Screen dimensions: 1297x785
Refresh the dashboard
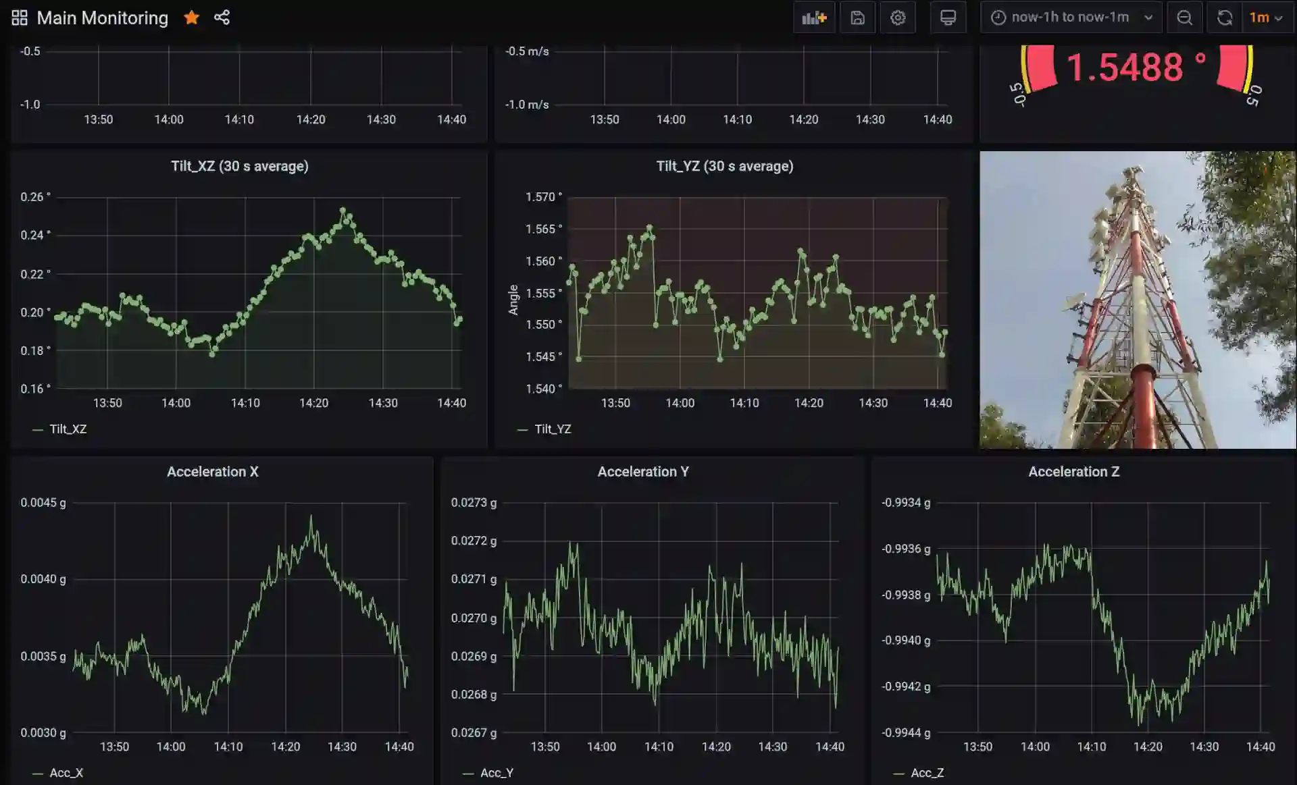pos(1225,18)
